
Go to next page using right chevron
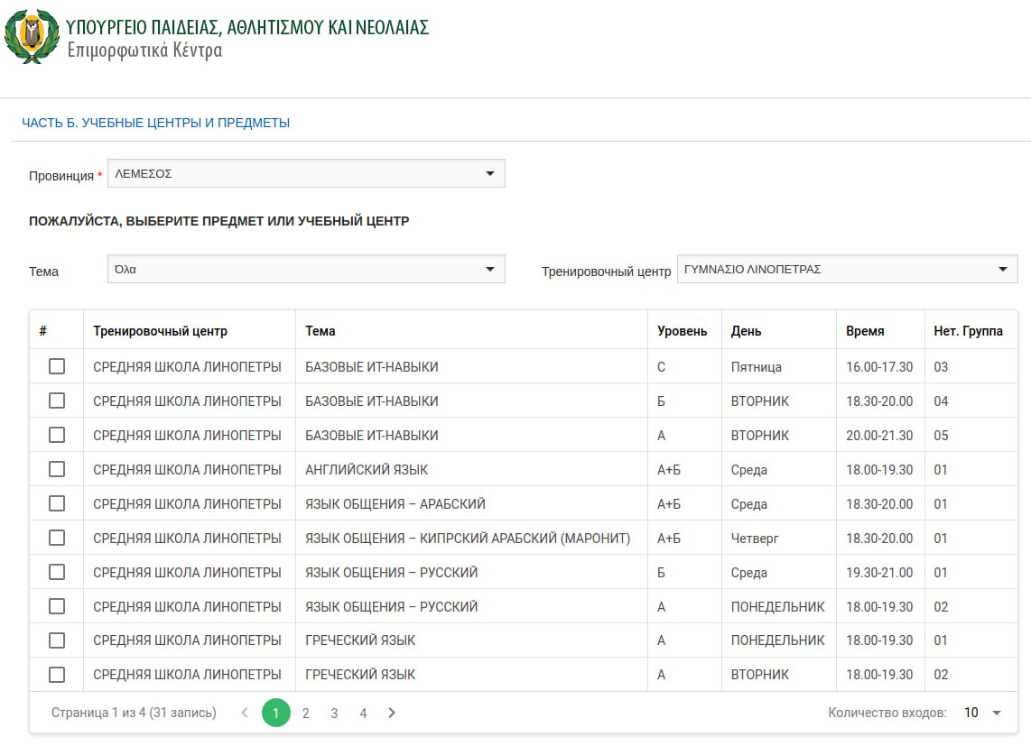click(x=392, y=713)
